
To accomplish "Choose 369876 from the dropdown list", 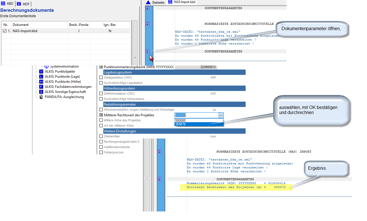I will click(199, 124).
